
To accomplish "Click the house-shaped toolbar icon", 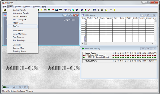I will click(102, 10).
